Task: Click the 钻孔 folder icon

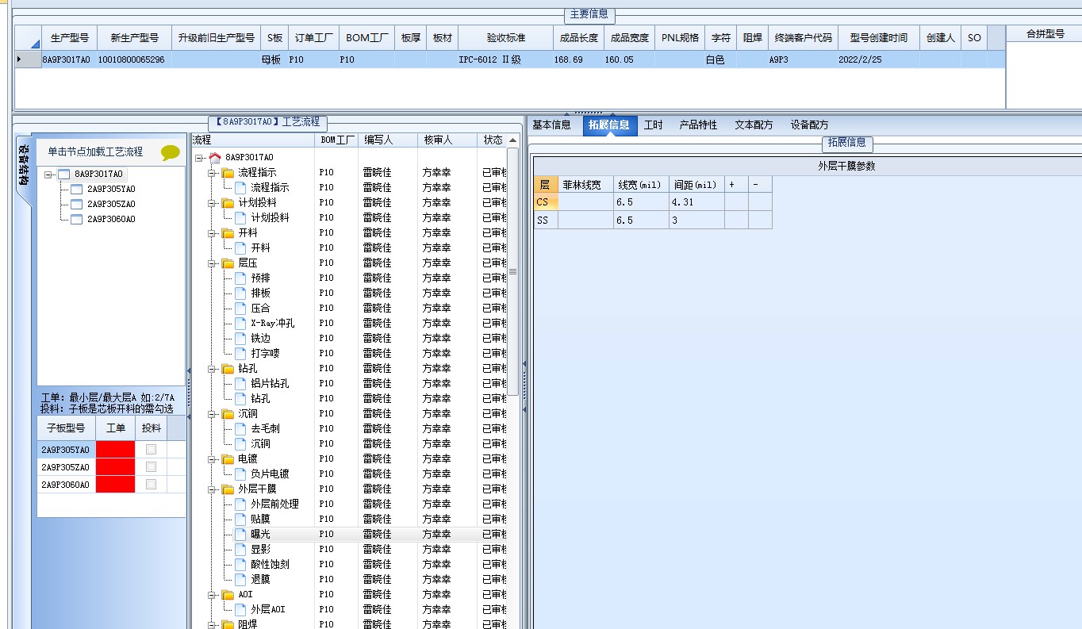Action: (228, 369)
